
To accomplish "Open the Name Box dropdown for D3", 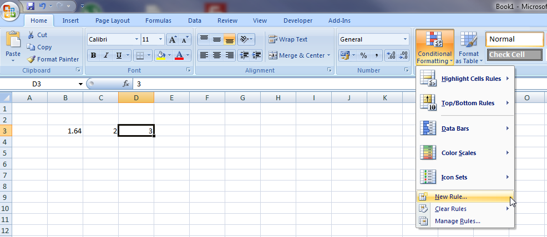I will click(80, 84).
